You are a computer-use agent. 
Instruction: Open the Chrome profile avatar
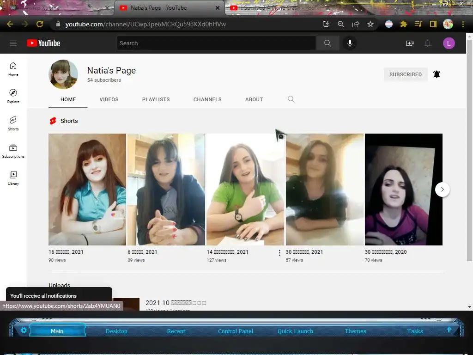coord(448,24)
